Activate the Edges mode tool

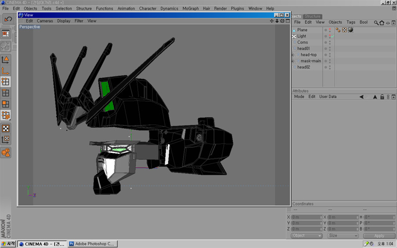(5, 93)
